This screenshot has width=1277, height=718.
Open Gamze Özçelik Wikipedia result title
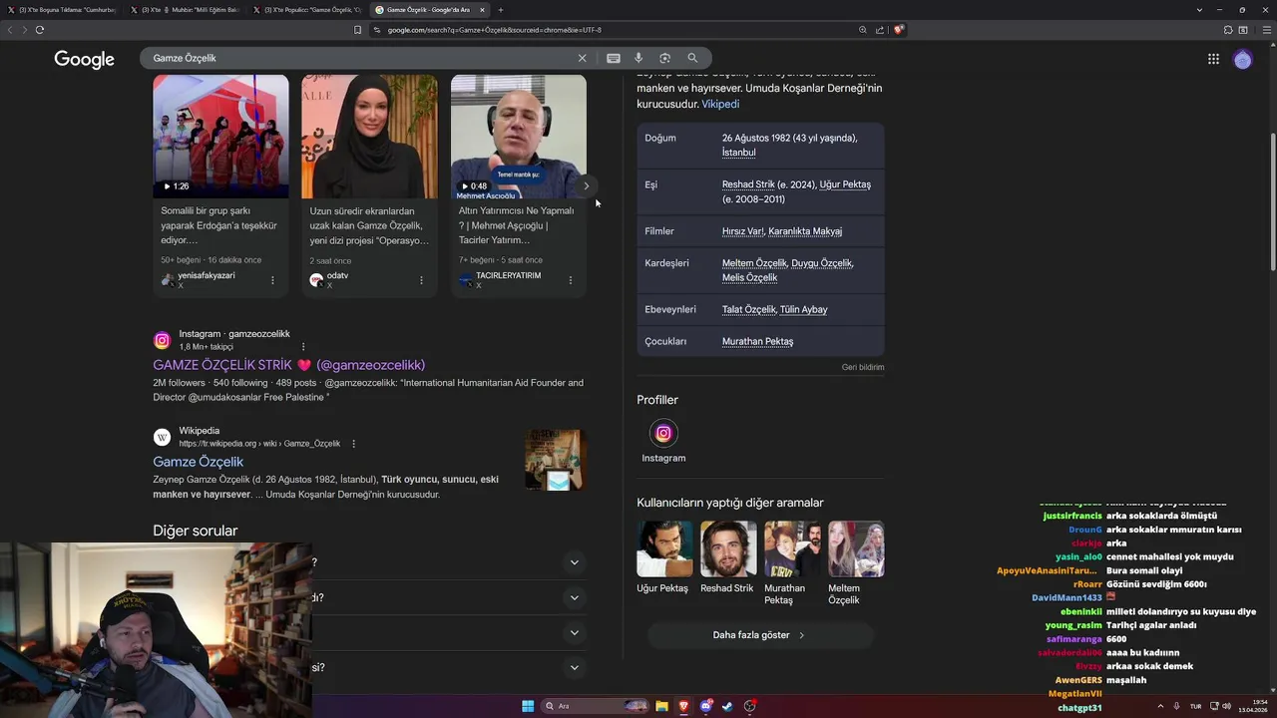tap(198, 462)
